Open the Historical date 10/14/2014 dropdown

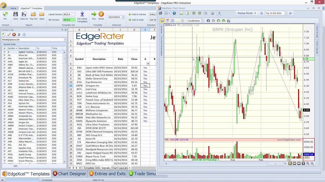123,17
